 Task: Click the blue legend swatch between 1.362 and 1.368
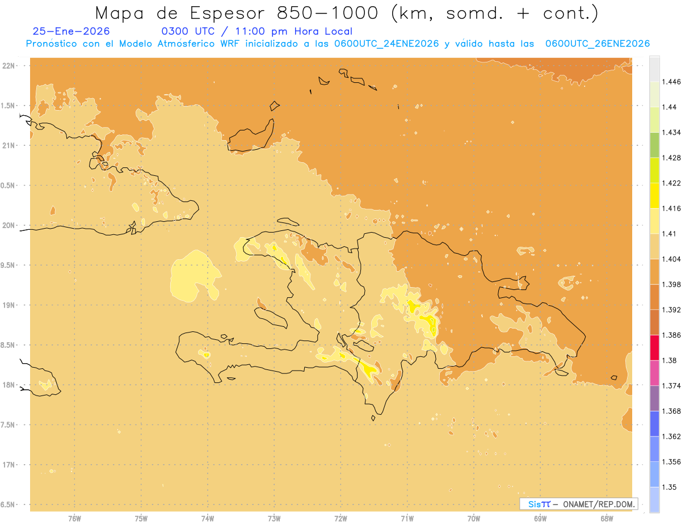tap(654, 423)
